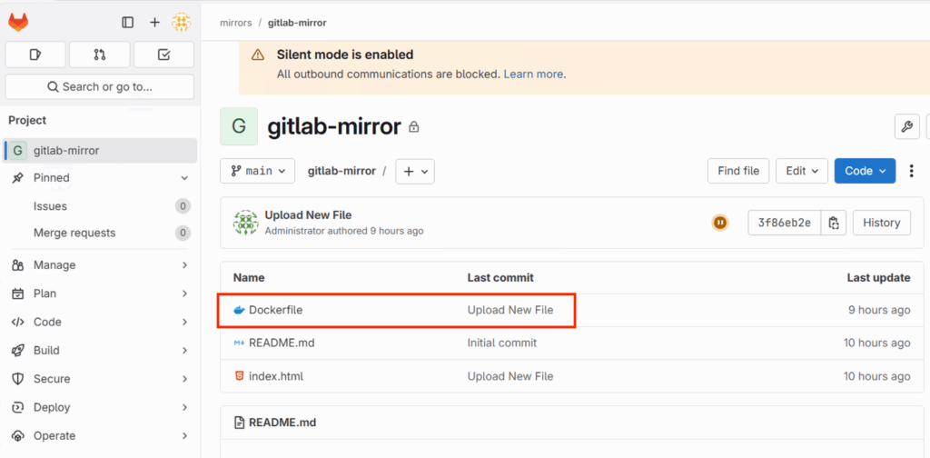The height and width of the screenshot is (458, 930).
Task: Select gitlab-mirror project in sidebar
Action: click(101, 151)
